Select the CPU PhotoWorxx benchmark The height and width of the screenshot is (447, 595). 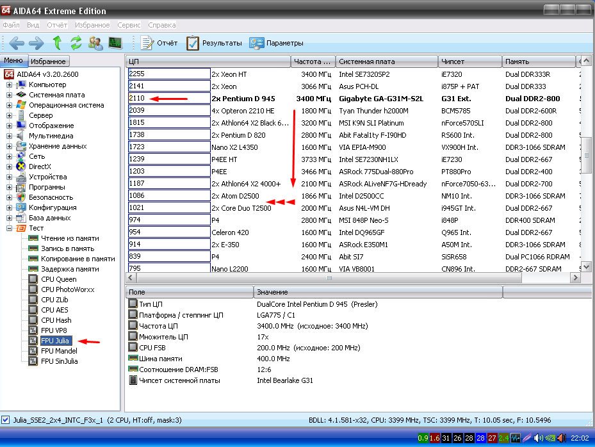62,289
